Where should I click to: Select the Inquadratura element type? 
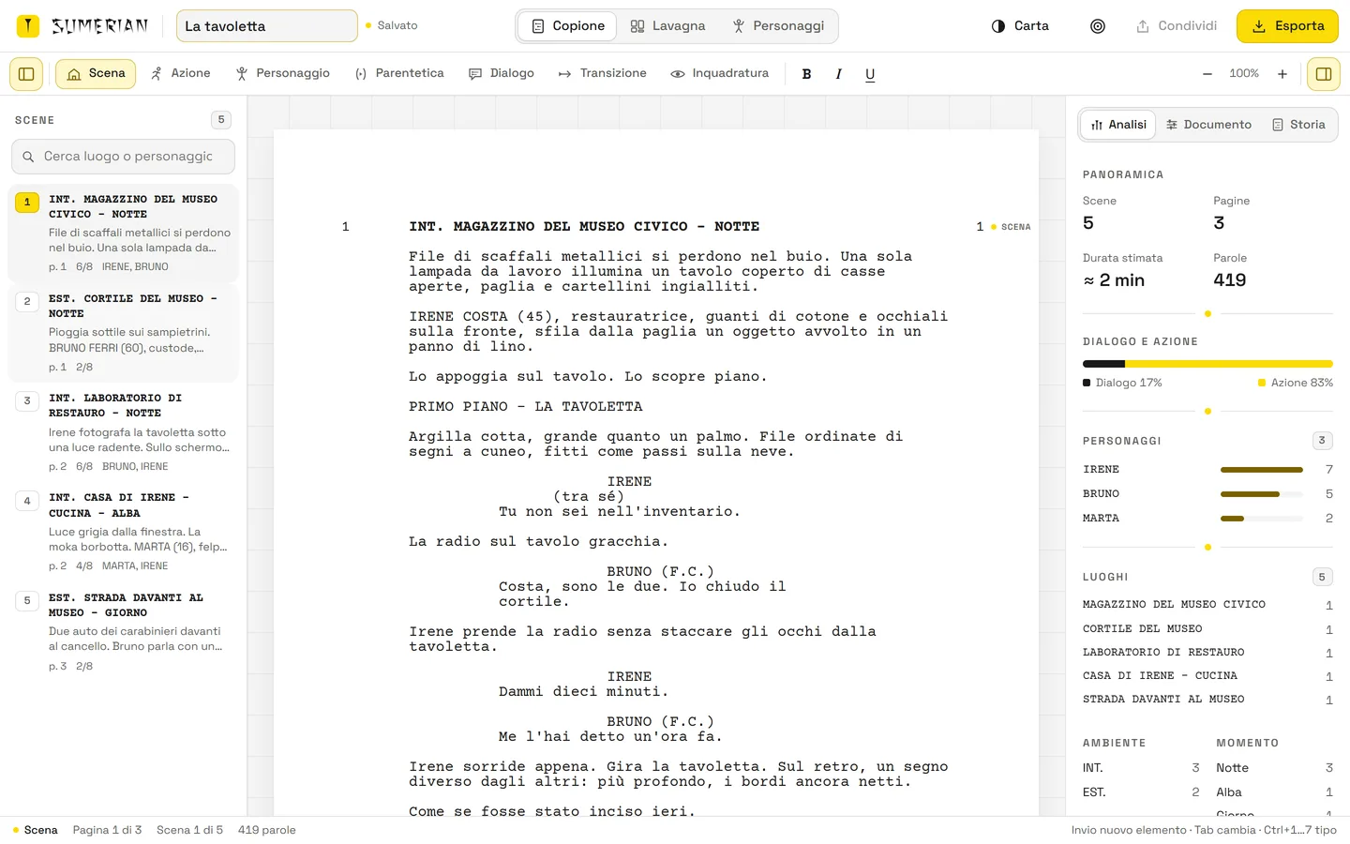[720, 73]
